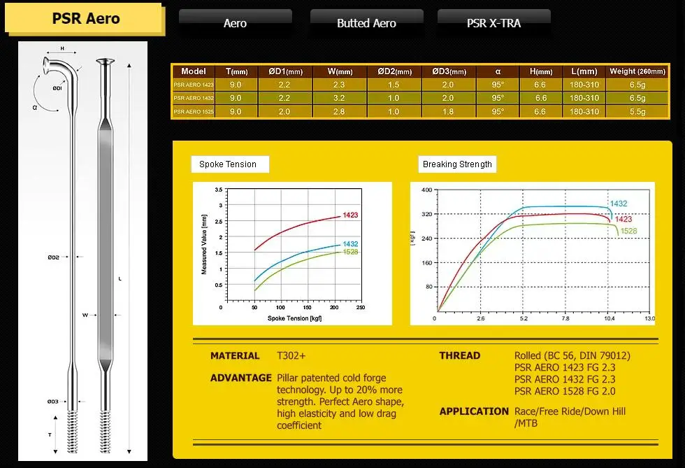Viewport: 685px width, 468px height.
Task: Click W value '3.2' in table
Action: click(x=339, y=98)
